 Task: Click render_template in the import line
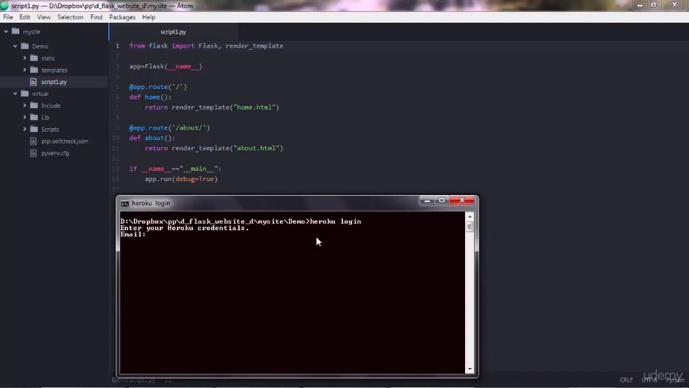(254, 45)
